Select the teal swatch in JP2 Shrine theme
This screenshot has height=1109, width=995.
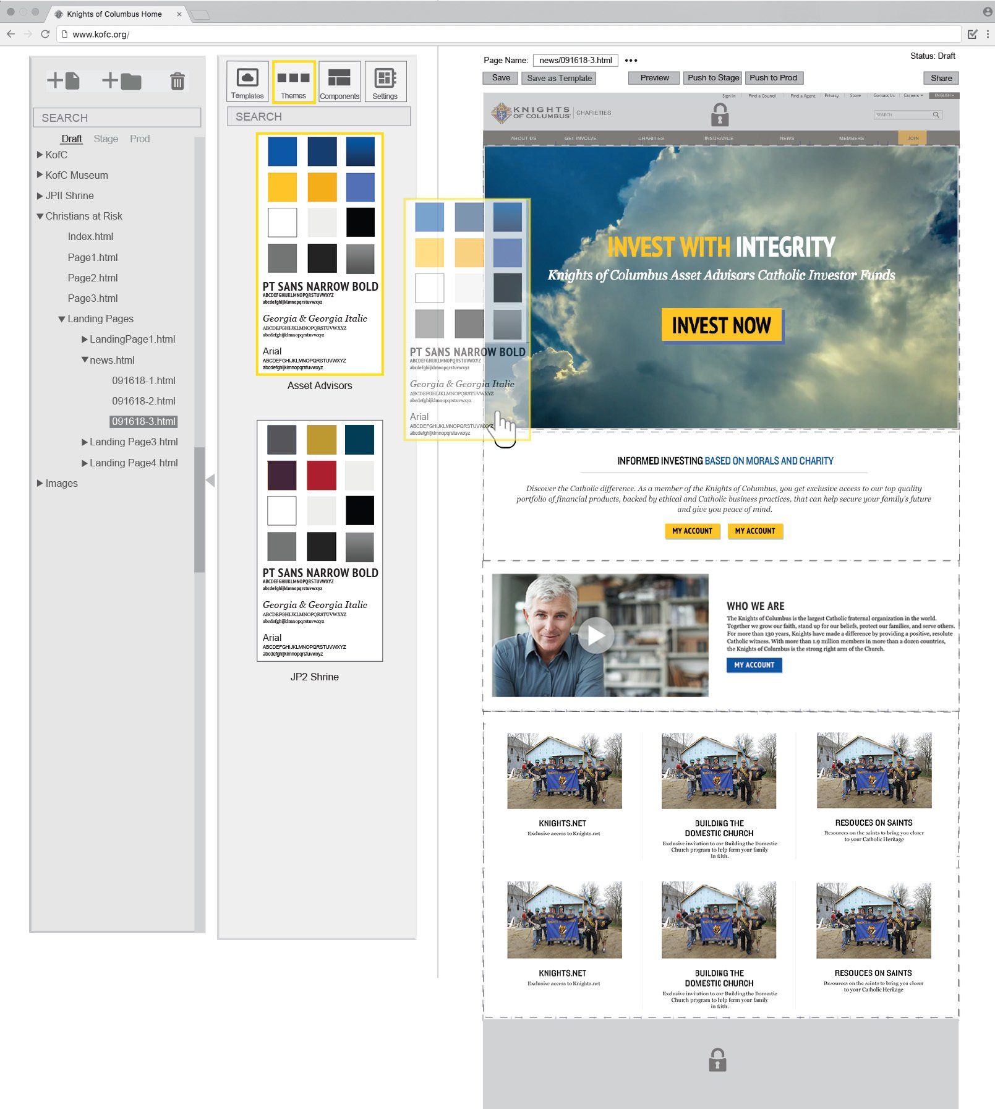pyautogui.click(x=359, y=439)
